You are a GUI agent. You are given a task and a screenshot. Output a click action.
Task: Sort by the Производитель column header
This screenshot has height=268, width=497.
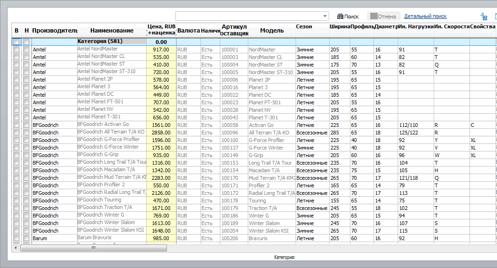(54, 30)
